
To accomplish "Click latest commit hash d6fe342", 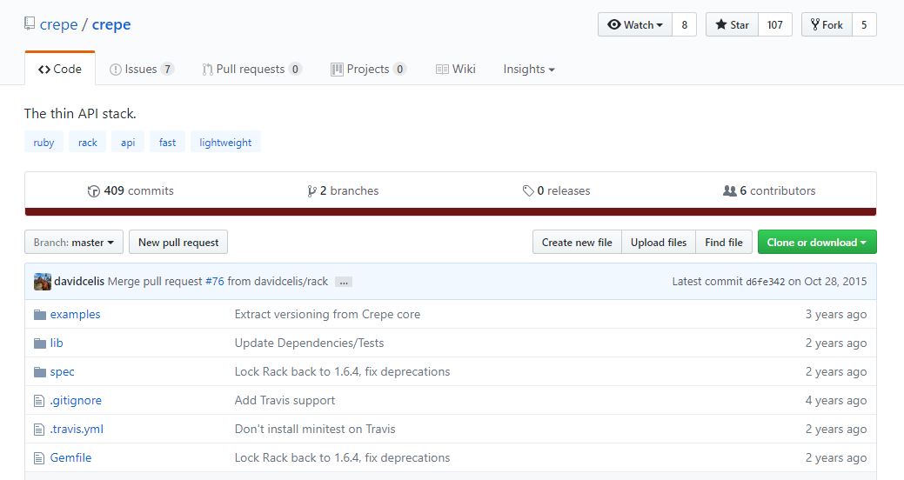I will pyautogui.click(x=765, y=282).
